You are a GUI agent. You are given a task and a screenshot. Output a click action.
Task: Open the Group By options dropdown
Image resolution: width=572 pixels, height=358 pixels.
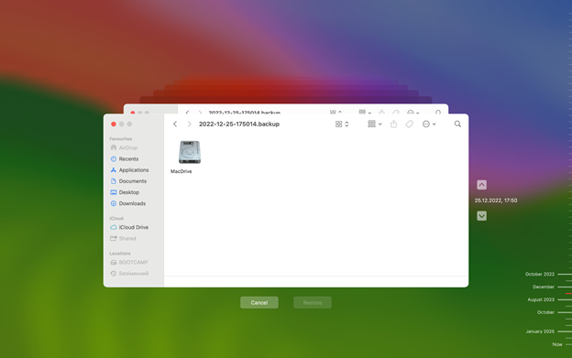[x=375, y=125]
